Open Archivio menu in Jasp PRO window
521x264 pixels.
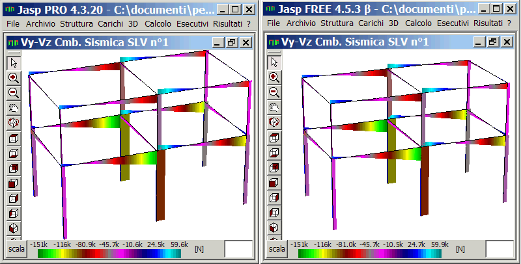[x=40, y=23]
